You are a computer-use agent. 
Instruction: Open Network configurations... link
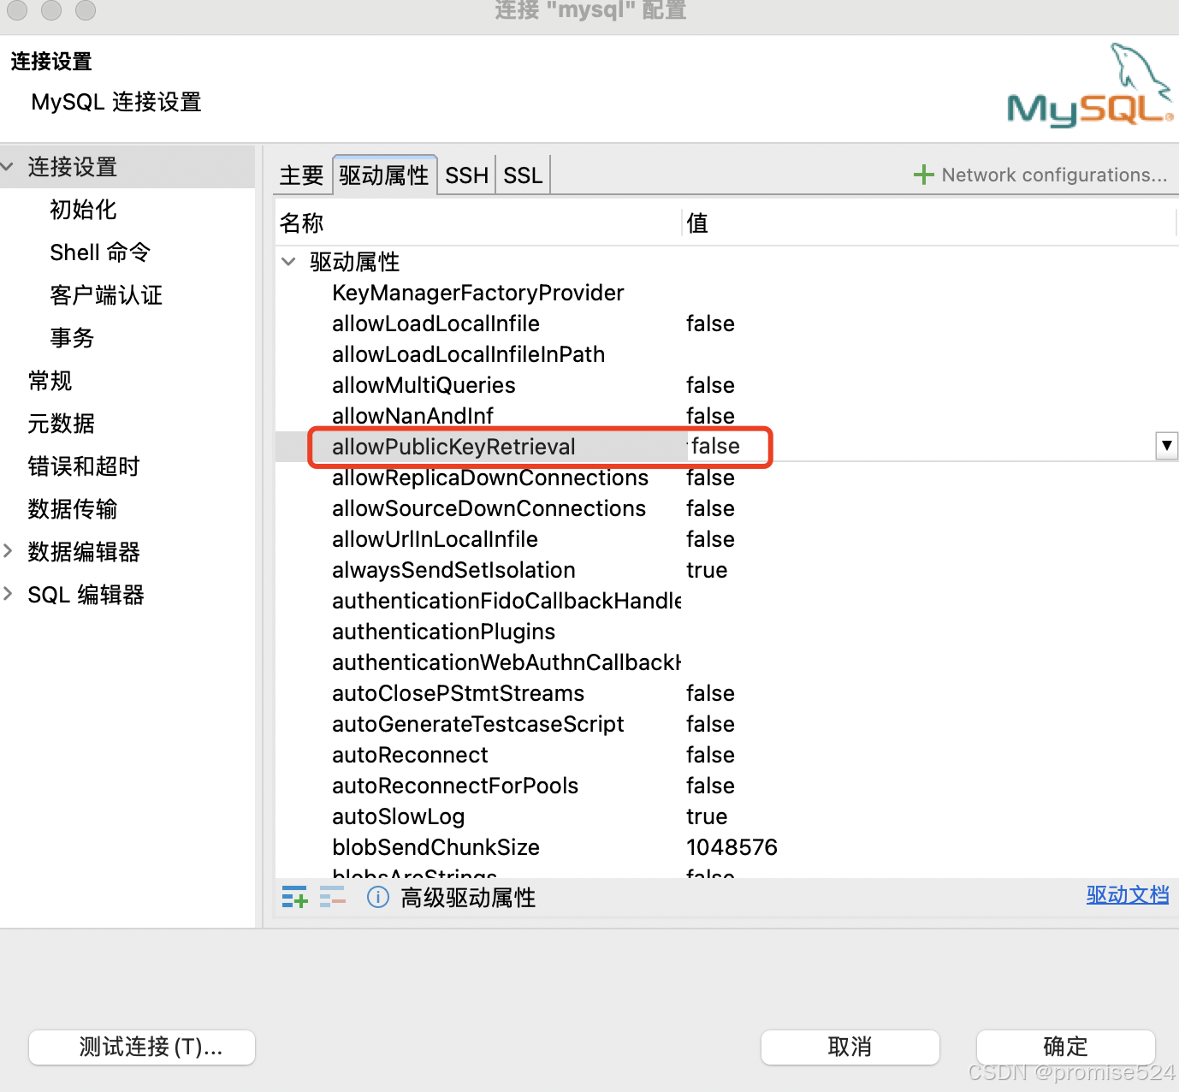1054,175
